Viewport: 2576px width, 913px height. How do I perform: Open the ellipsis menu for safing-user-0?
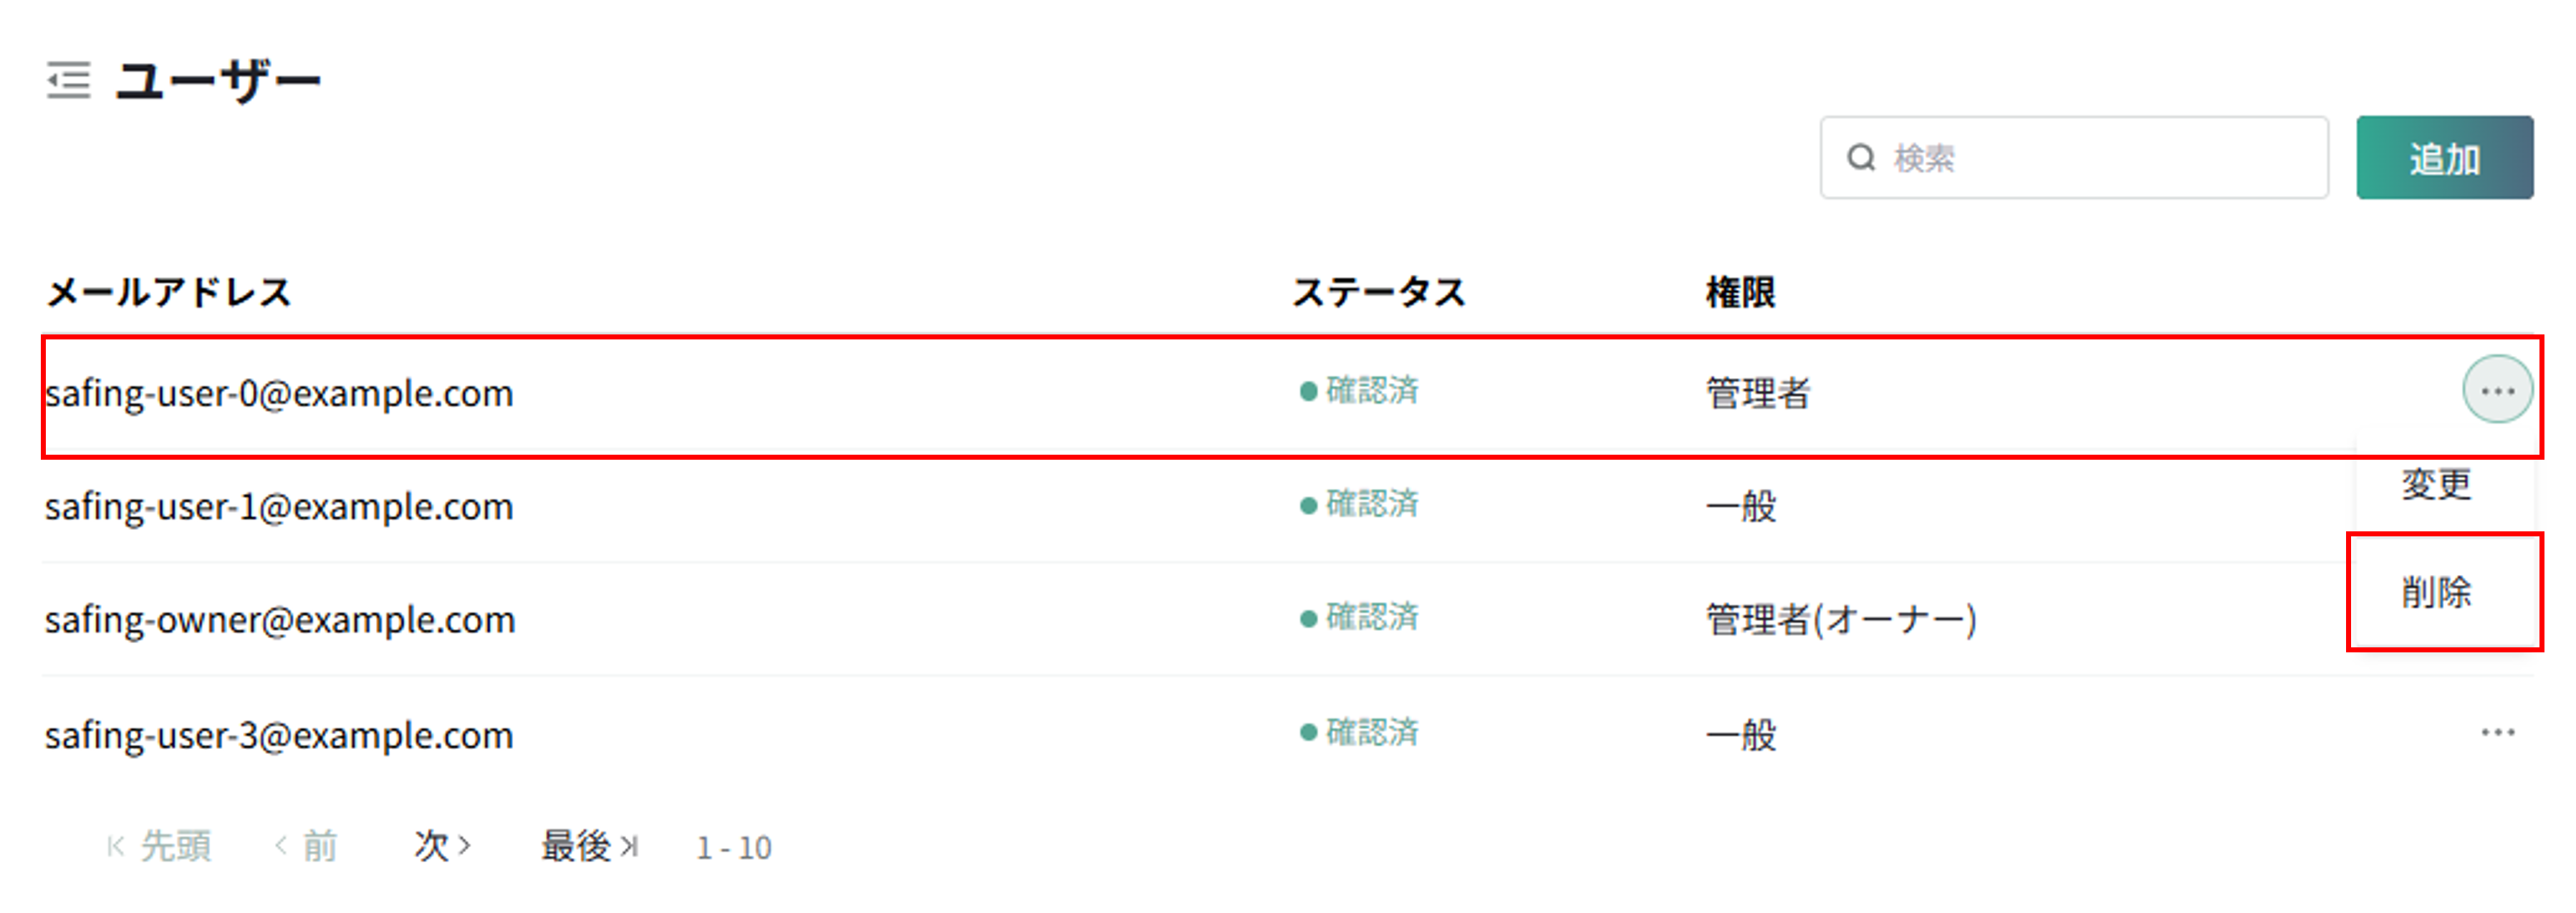[x=2497, y=390]
